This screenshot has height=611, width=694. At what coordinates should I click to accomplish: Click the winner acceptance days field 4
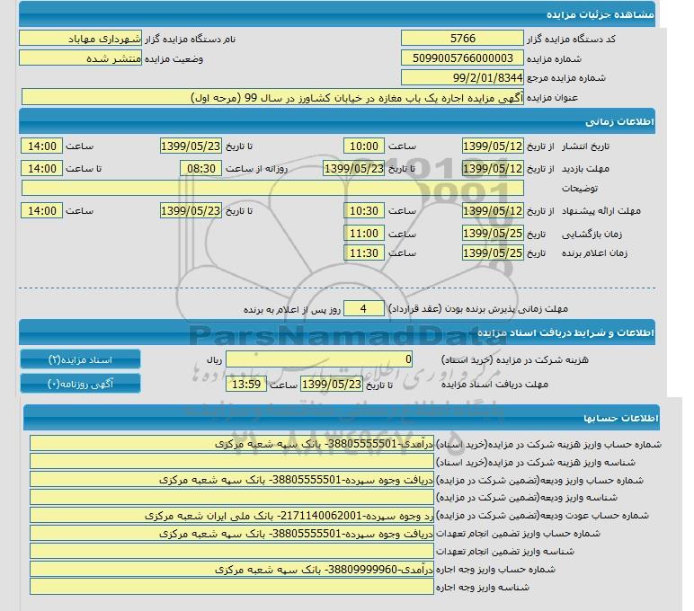coord(364,308)
